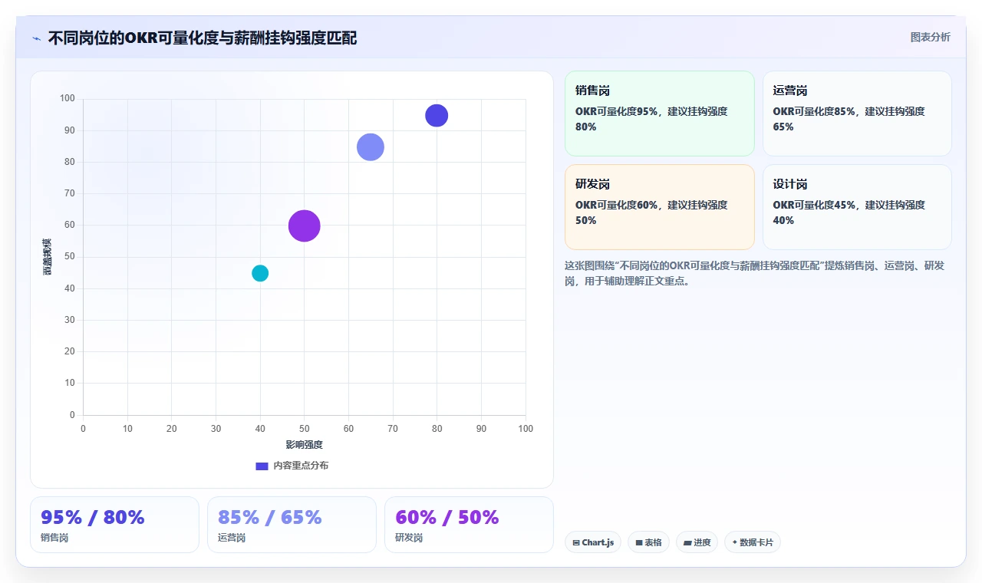Click the 60% / 50% stat card
The image size is (982, 583).
(x=469, y=525)
